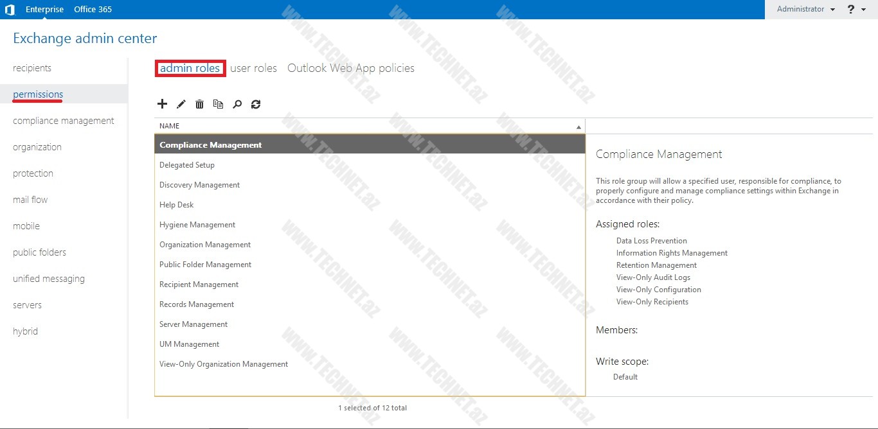878x429 pixels.
Task: Click the Add new role group plus icon
Action: click(x=162, y=104)
